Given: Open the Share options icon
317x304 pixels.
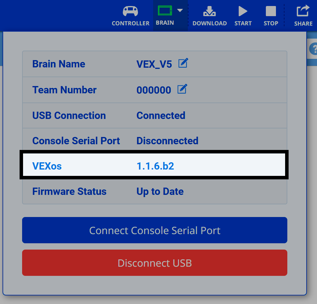Looking at the screenshot, I should (x=303, y=11).
